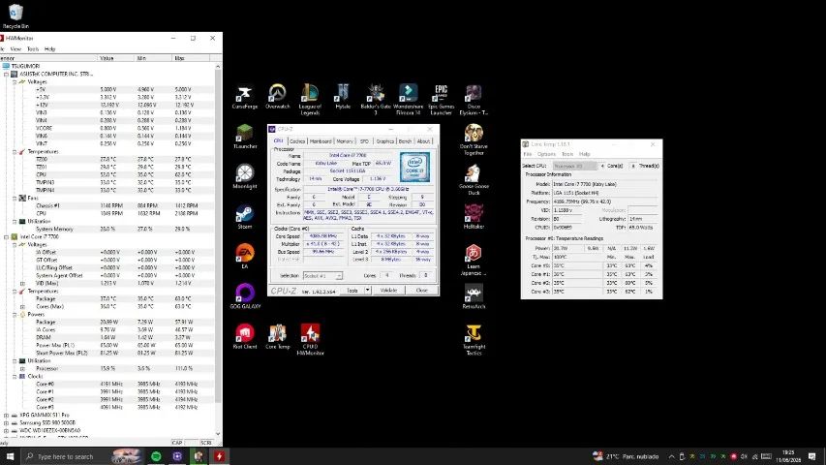This screenshot has height=465, width=826.
Task: Open the Tools dropdown arrow in CPU-Z
Action: pos(368,291)
